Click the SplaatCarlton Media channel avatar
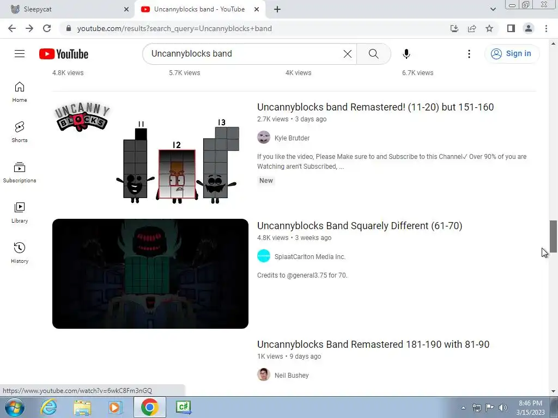 264,256
